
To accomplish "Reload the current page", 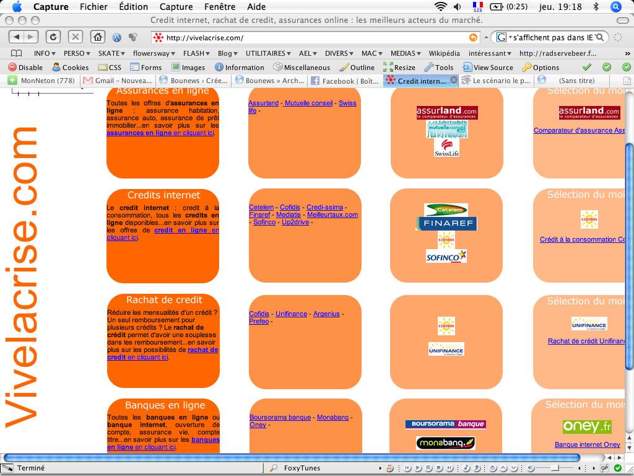I will coord(53,37).
